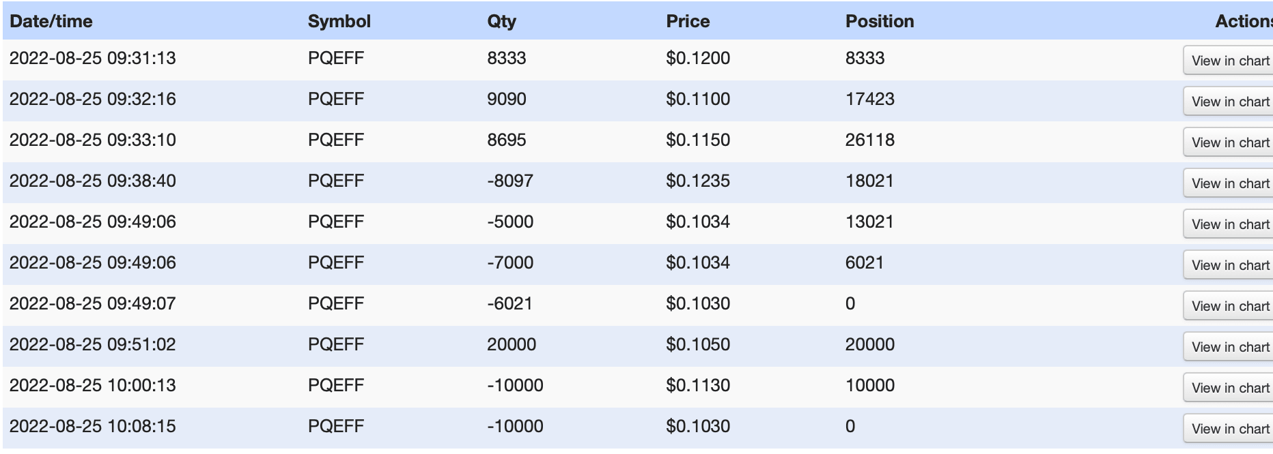The height and width of the screenshot is (454, 1273).
Task: Open chart for 09:51:02 trade of 20000
Action: coord(1229,347)
